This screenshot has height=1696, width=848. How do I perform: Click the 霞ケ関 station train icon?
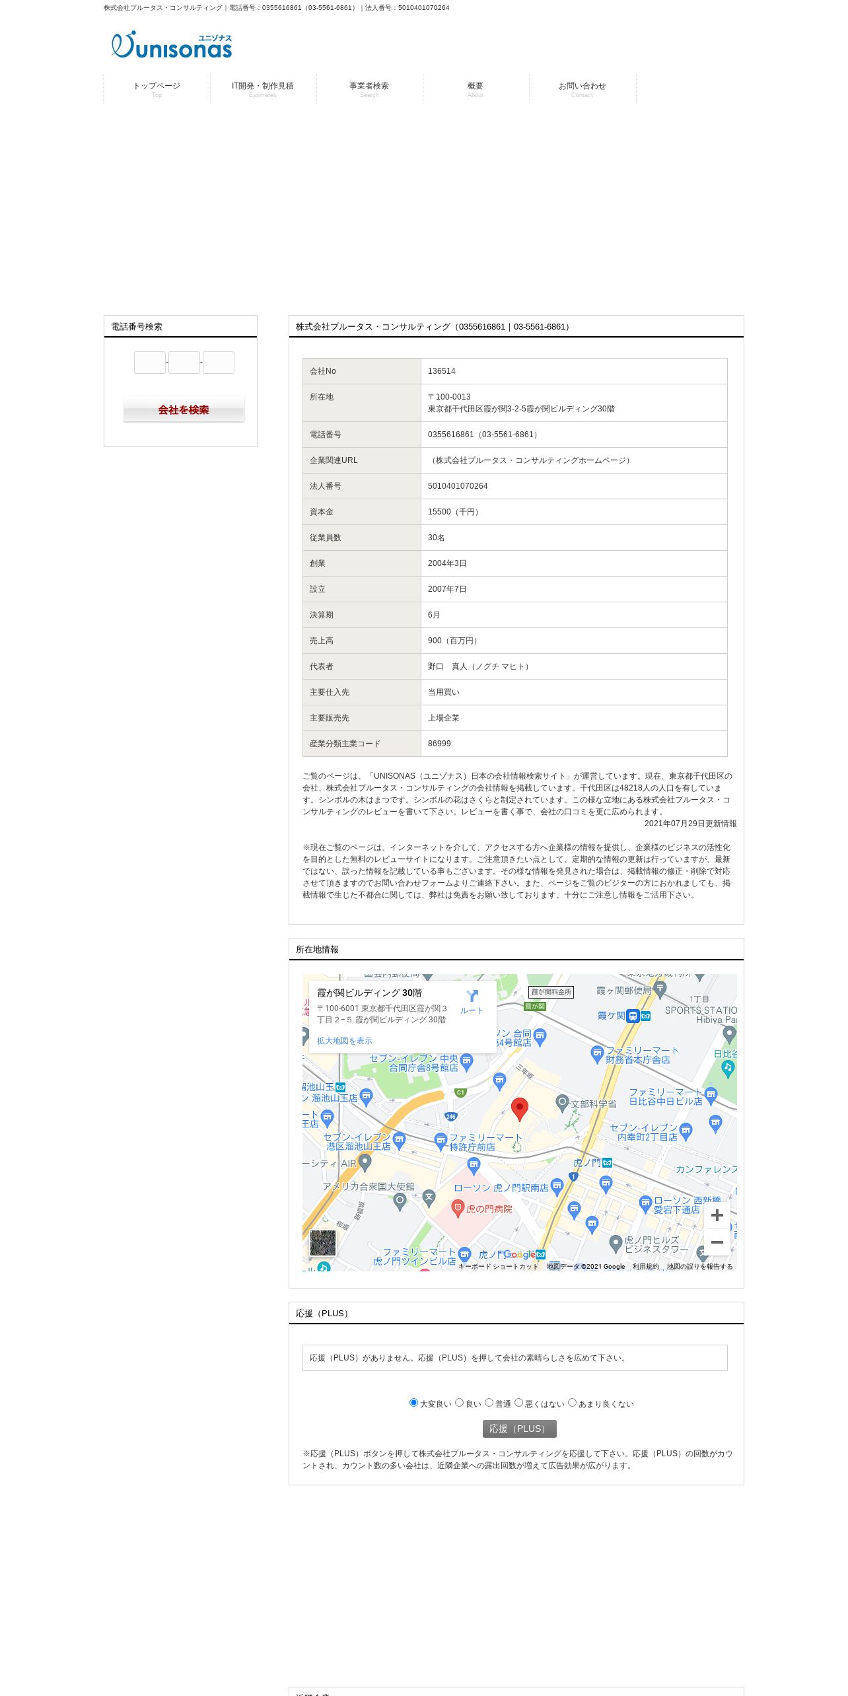633,1016
